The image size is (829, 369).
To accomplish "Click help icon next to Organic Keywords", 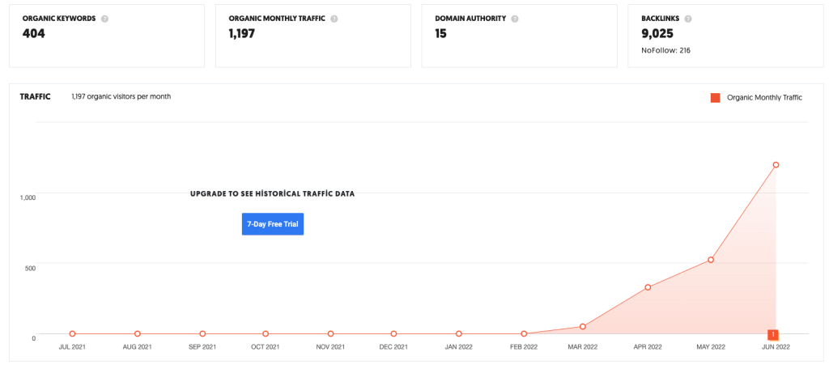I will pos(104,19).
